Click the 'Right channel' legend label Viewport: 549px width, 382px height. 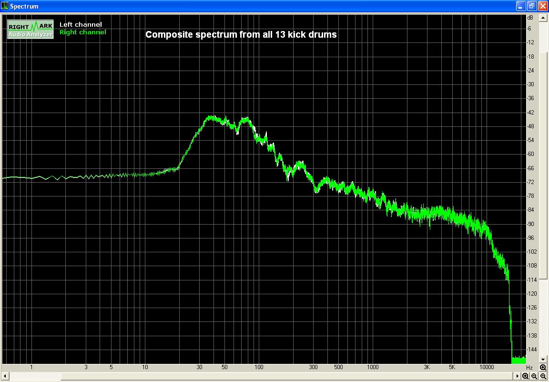[x=82, y=32]
